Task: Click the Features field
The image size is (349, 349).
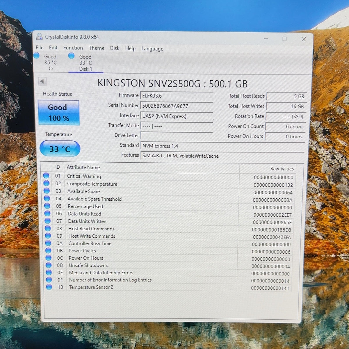Action: pyautogui.click(x=223, y=156)
